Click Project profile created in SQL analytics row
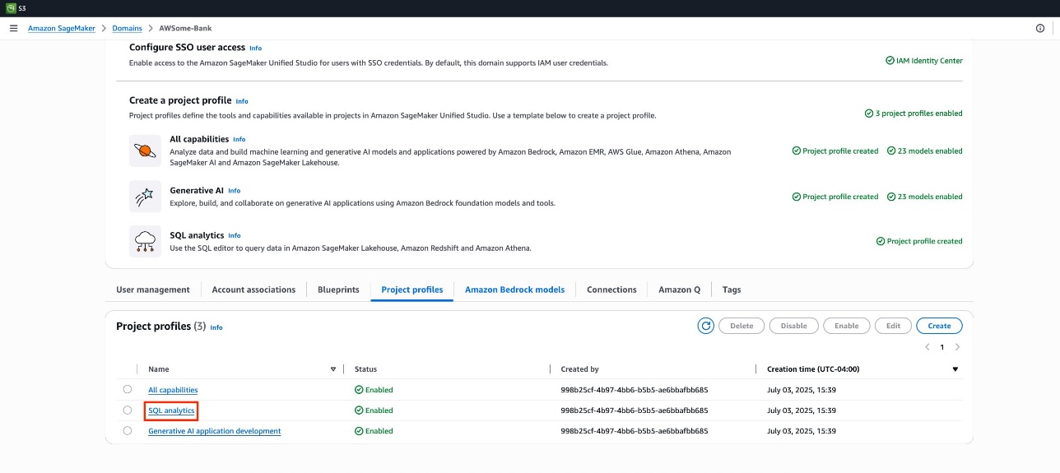1060x473 pixels. (x=919, y=241)
